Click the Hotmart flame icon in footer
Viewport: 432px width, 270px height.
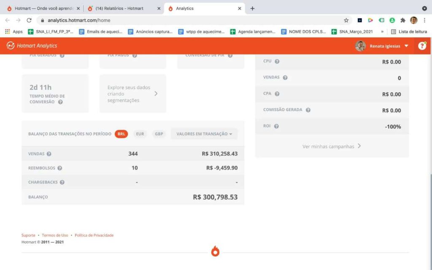click(215, 251)
